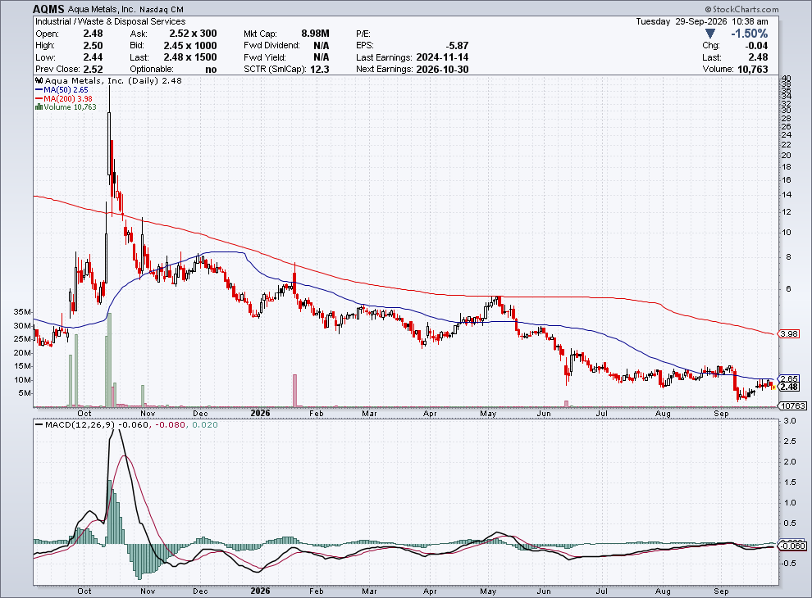The width and height of the screenshot is (812, 598).
Task: Click the Last Earnings date 2024-11-14
Action: 442,57
